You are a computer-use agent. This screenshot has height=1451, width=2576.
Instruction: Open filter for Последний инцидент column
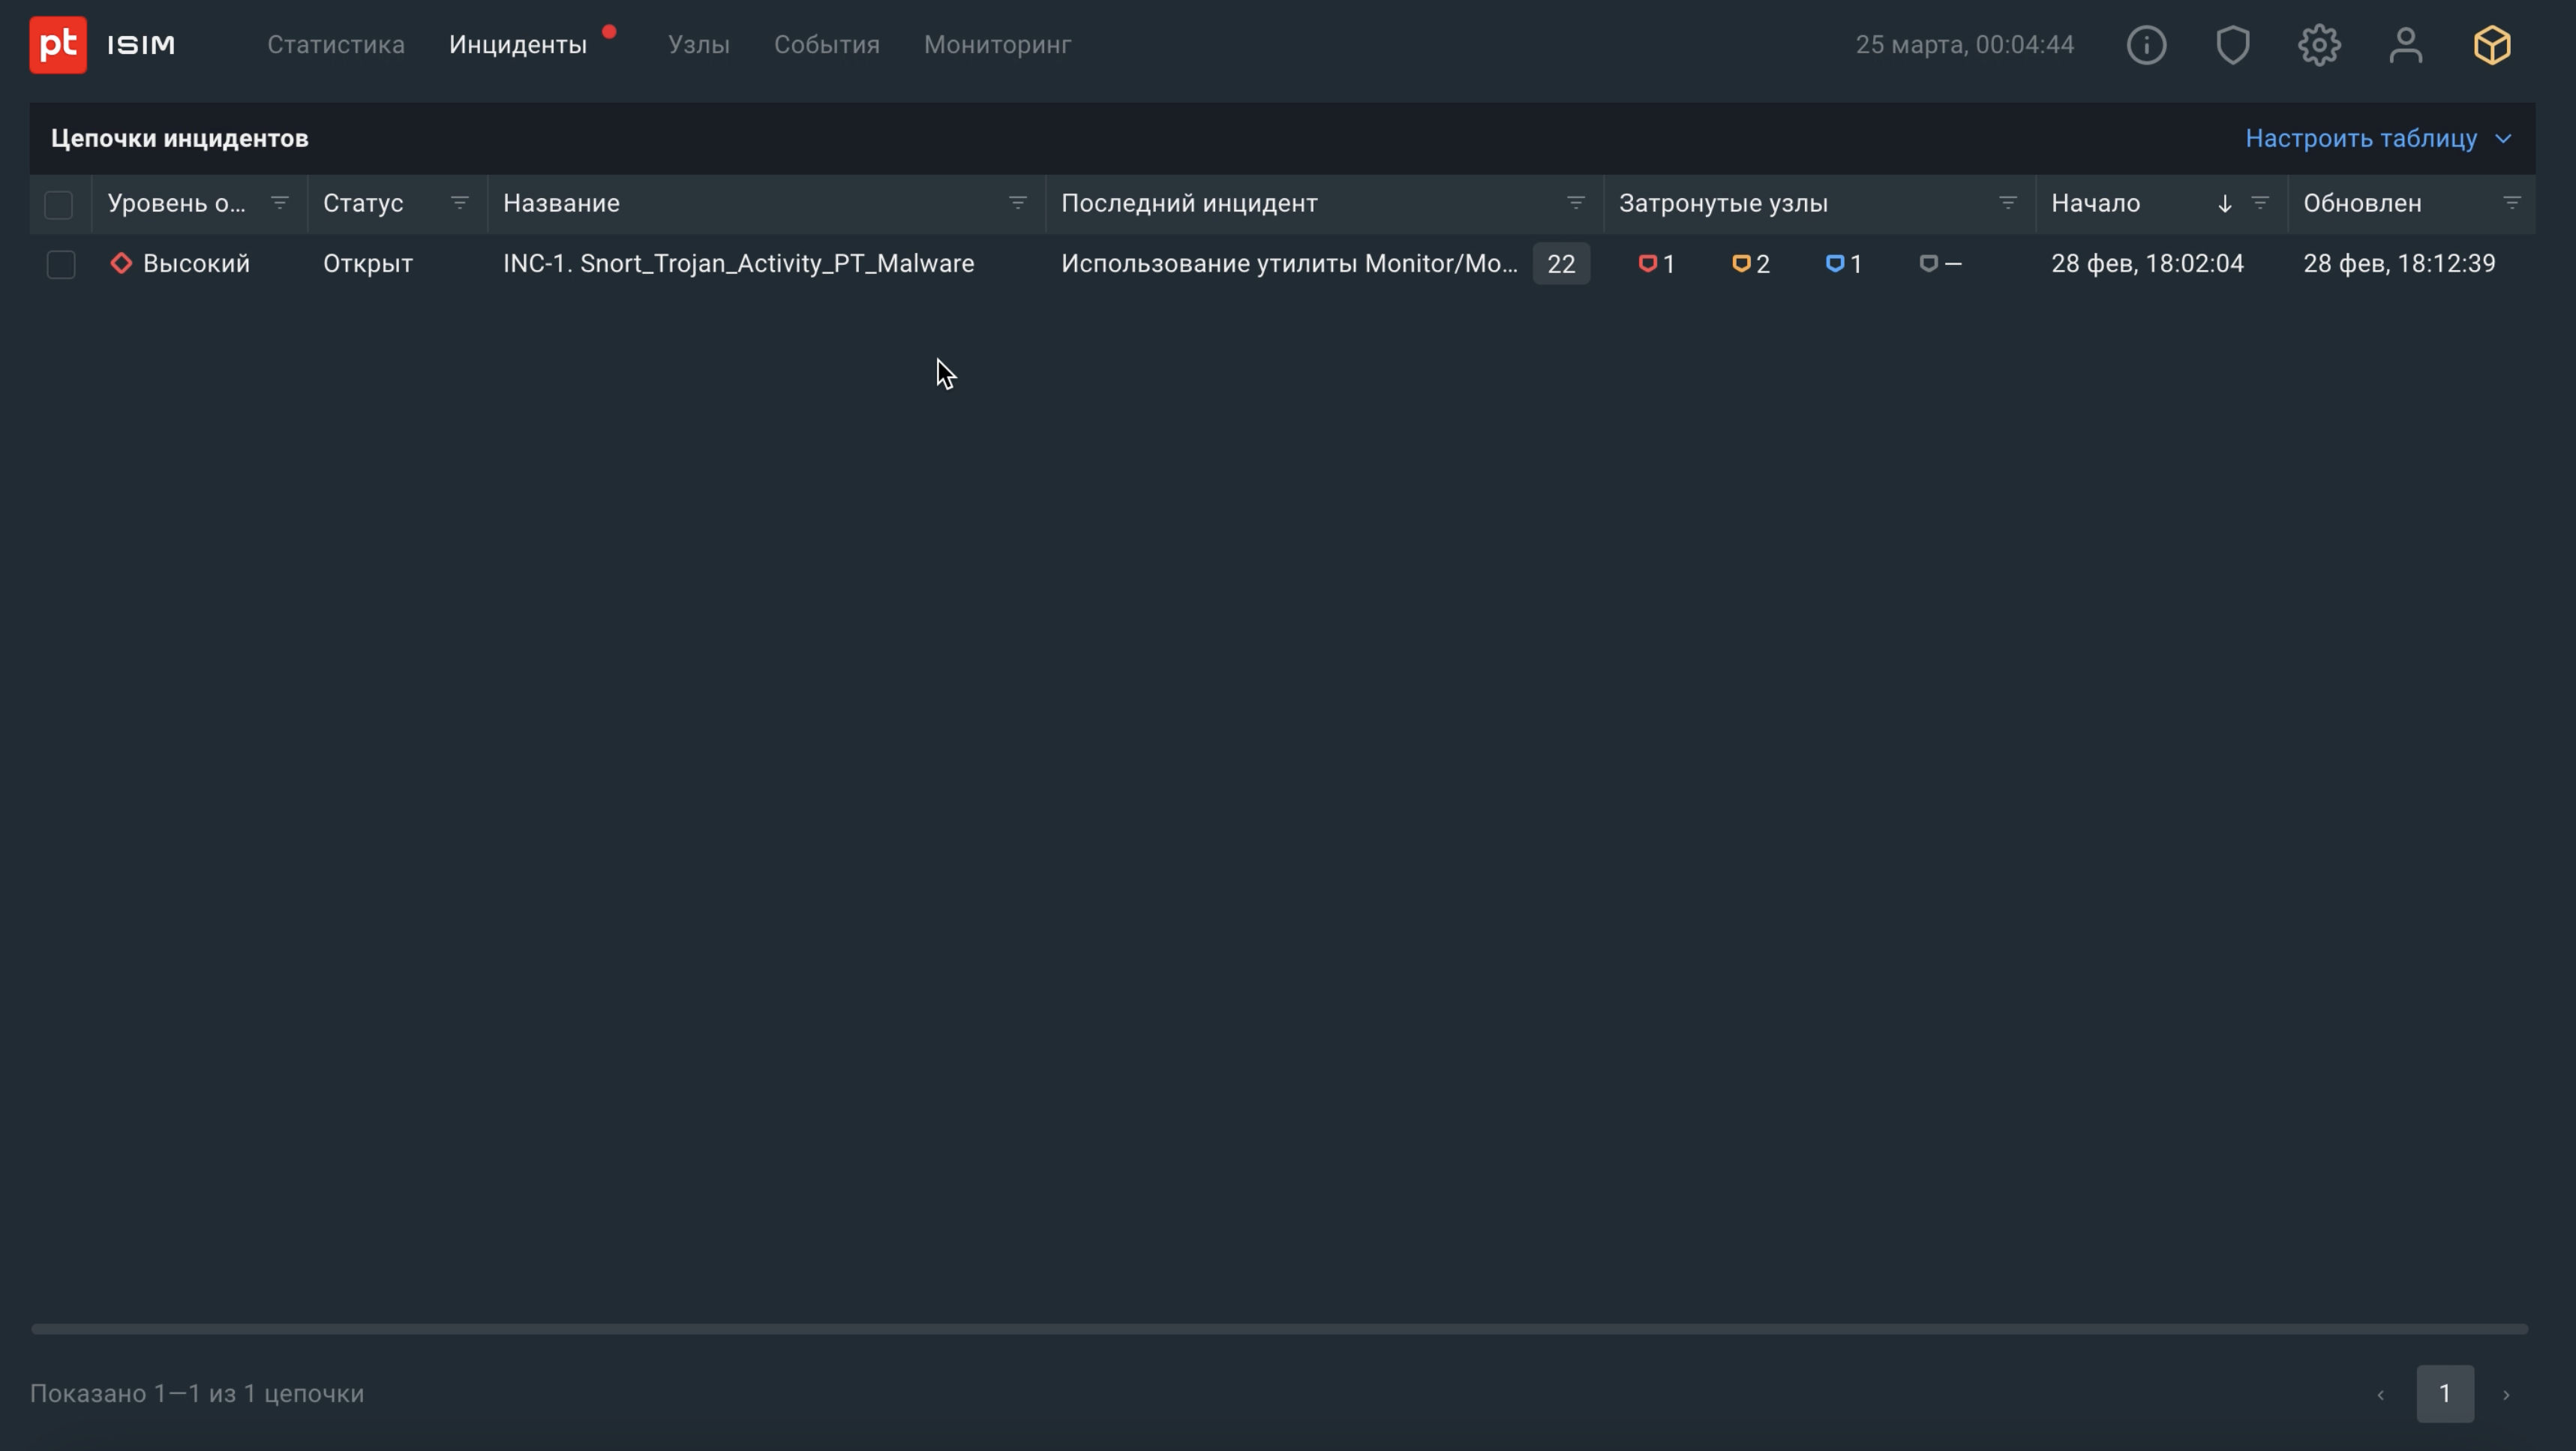(1575, 203)
